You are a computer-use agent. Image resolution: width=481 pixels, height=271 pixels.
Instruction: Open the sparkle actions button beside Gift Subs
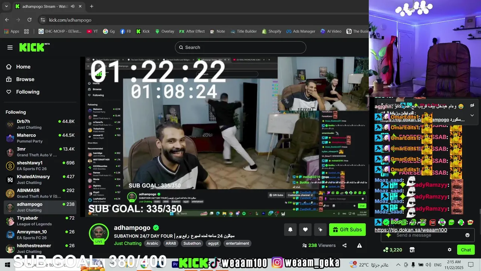click(x=320, y=230)
